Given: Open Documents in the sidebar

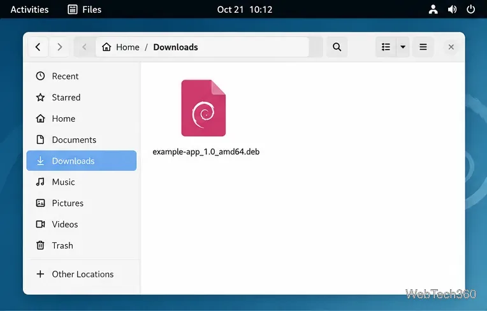Looking at the screenshot, I should coord(82,140).
